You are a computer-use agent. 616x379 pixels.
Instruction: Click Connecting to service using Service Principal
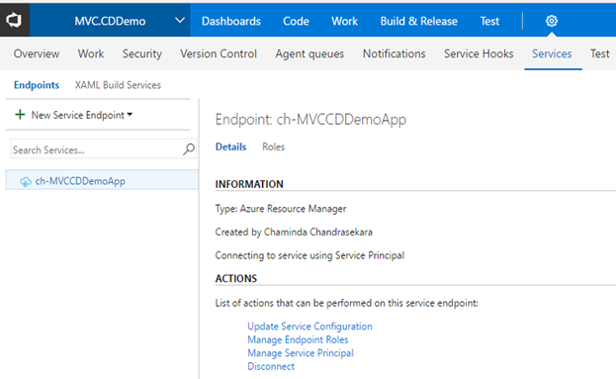pos(309,255)
